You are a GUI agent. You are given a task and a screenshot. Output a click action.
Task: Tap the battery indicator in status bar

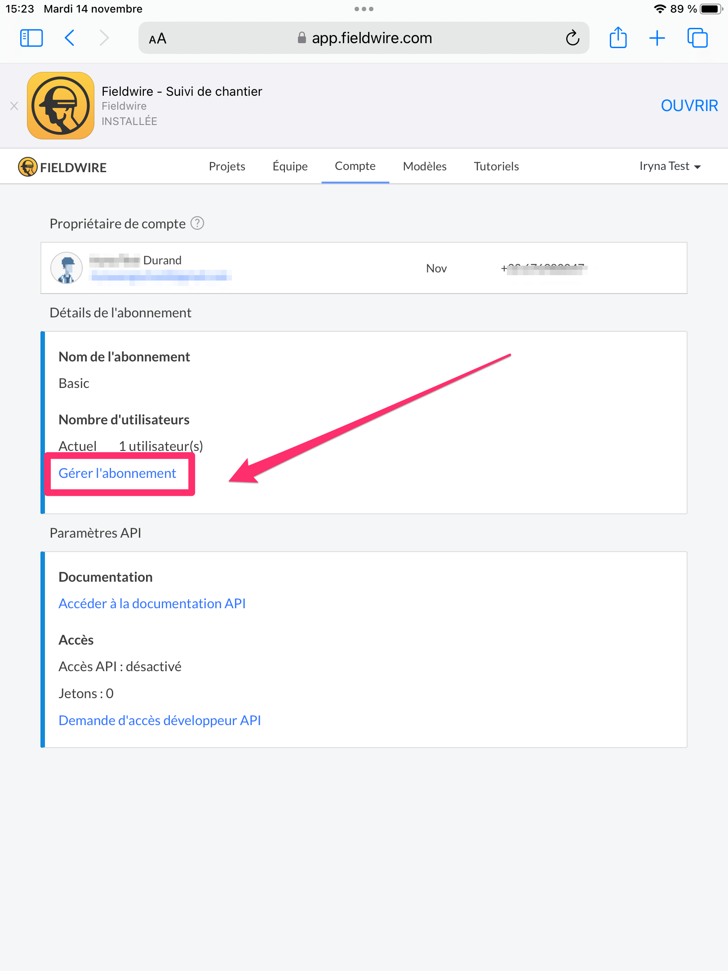click(x=711, y=9)
